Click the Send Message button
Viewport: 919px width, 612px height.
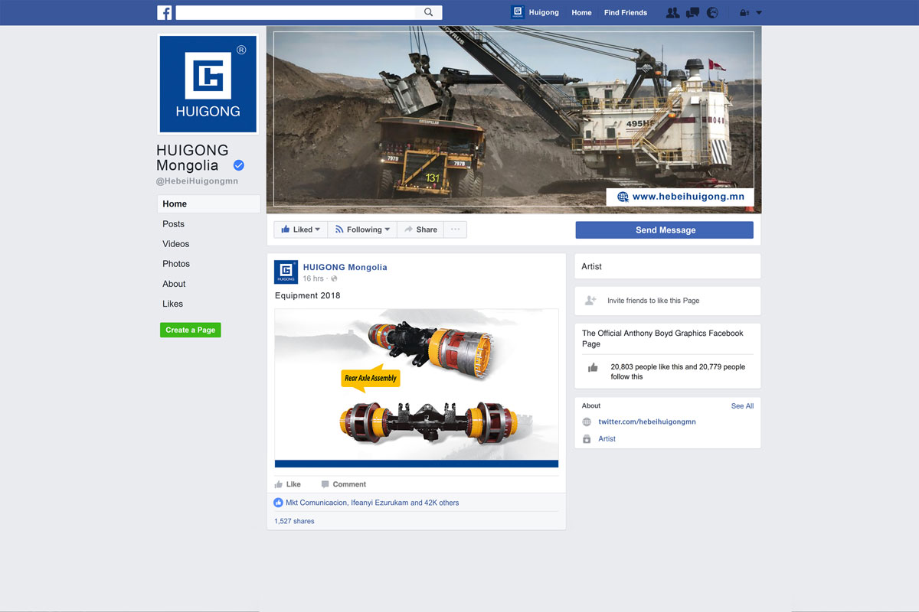[665, 230]
